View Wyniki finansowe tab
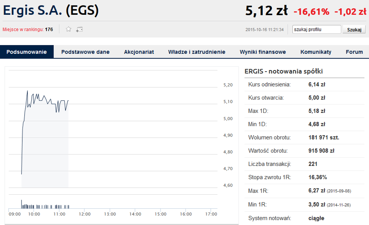 (x=263, y=52)
